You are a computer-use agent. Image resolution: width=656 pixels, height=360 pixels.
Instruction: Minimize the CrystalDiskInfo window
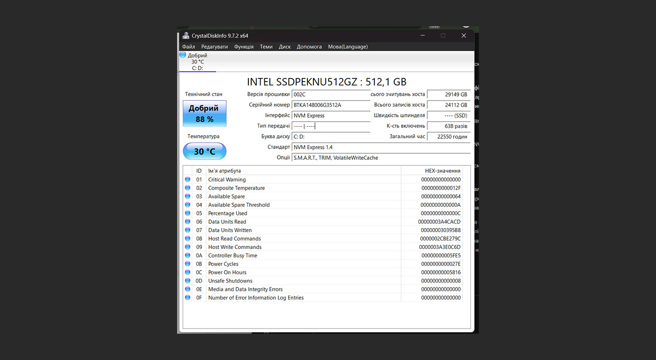click(x=423, y=36)
